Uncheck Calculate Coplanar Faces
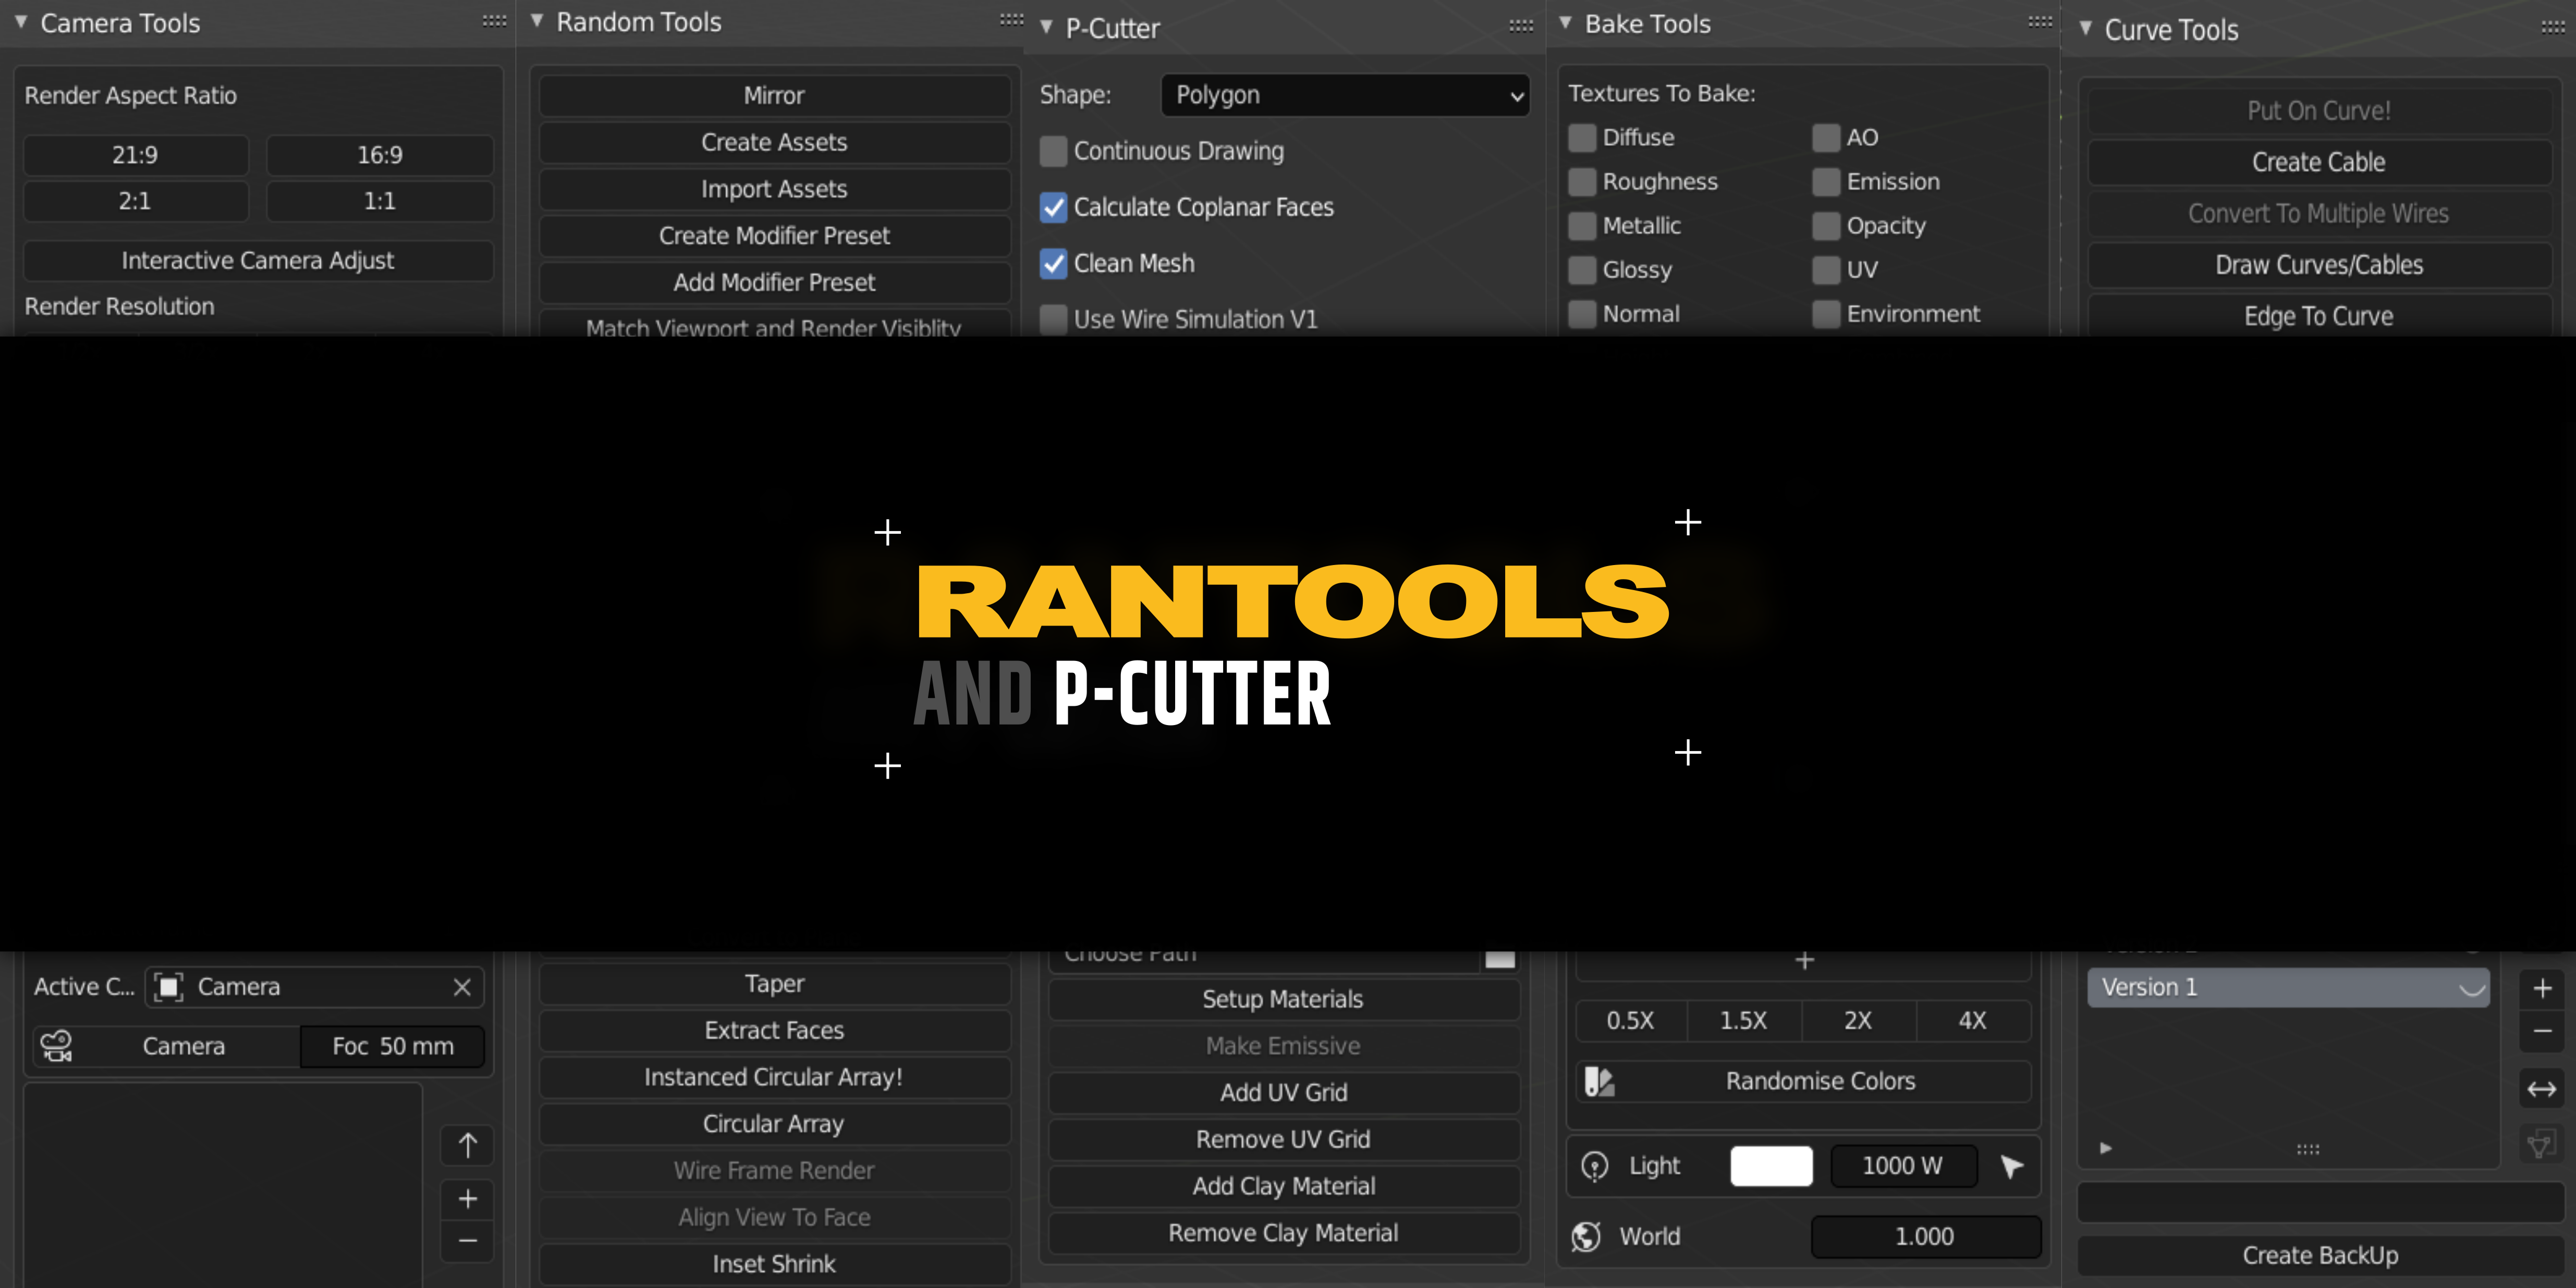 pos(1053,207)
